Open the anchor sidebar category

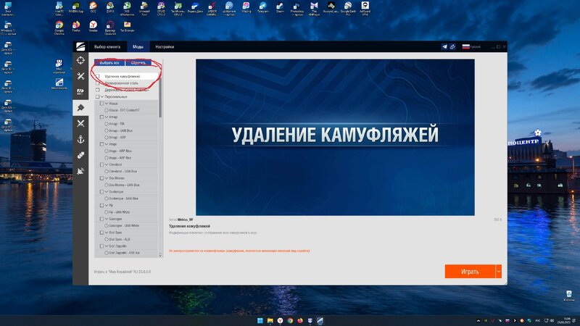[80, 139]
